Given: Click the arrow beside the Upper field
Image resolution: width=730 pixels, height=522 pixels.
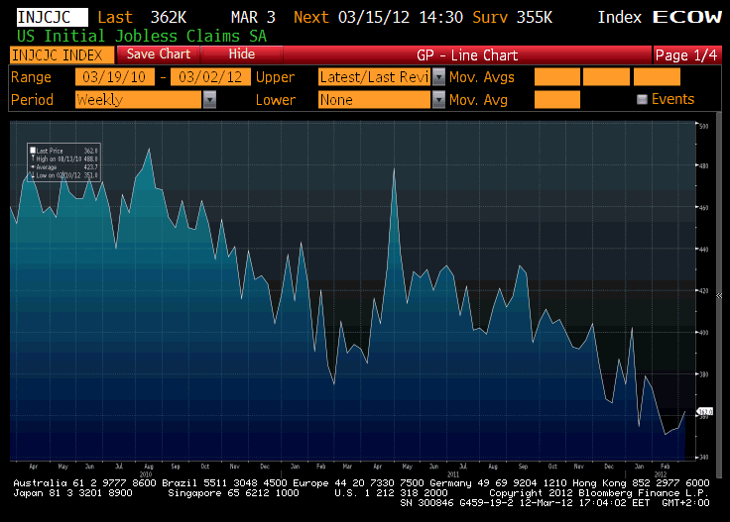Looking at the screenshot, I should [438, 76].
